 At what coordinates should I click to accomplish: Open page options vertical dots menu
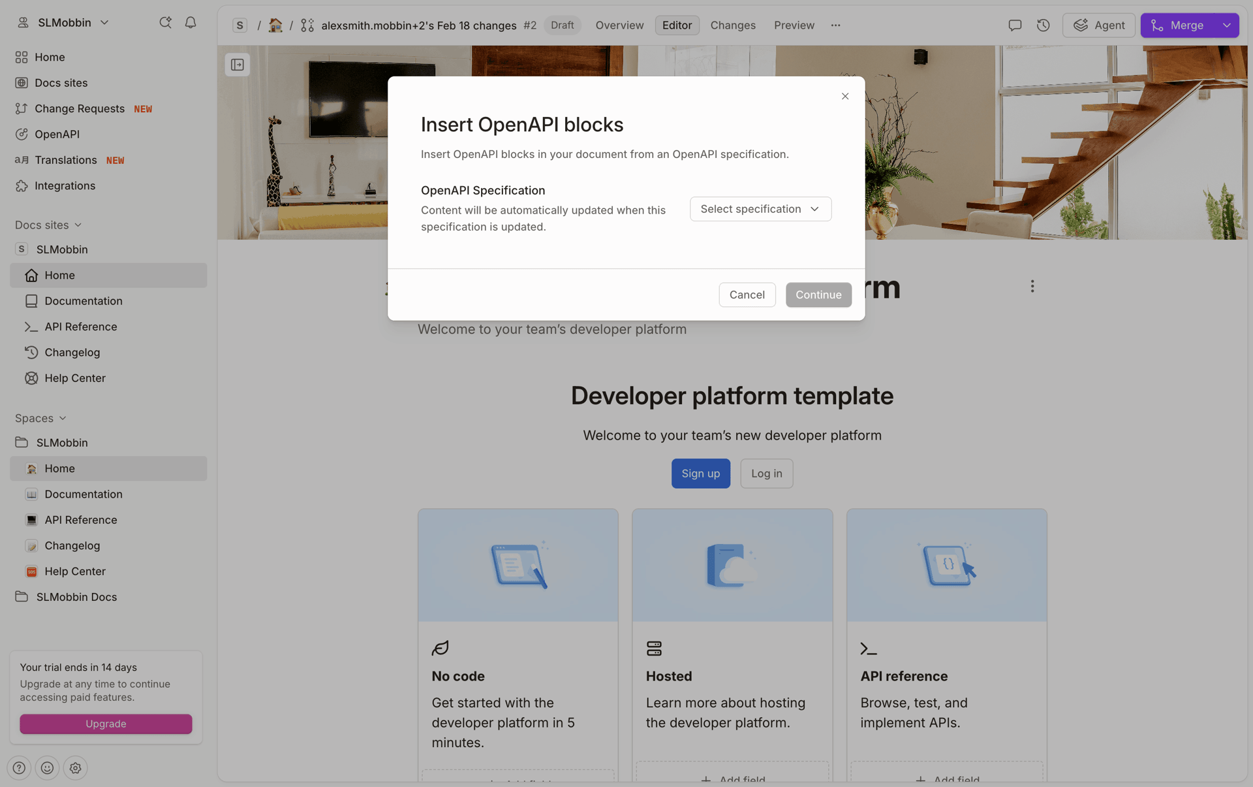1032,287
